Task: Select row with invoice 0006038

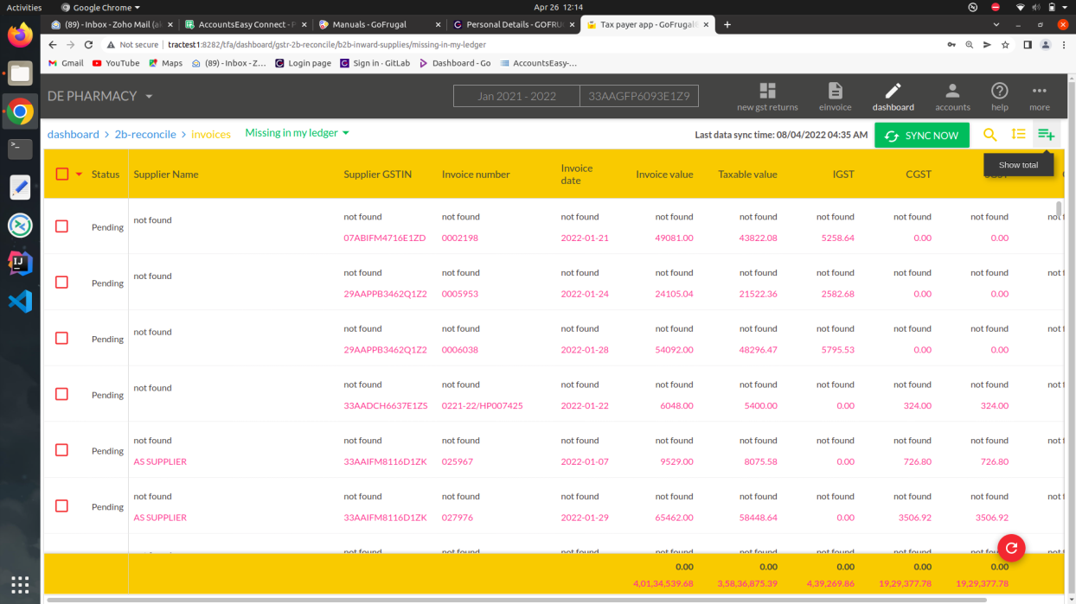Action: 61,338
